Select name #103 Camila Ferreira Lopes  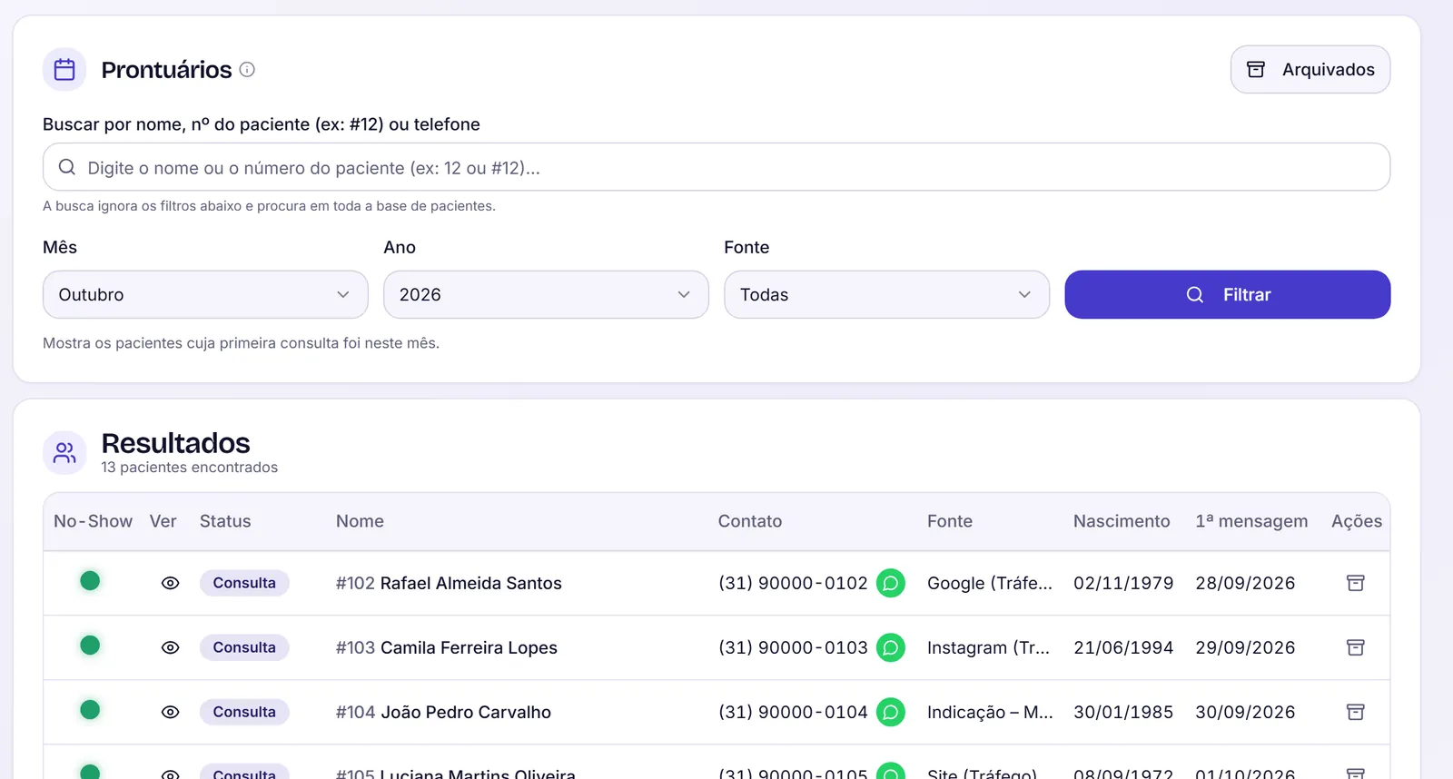click(447, 647)
